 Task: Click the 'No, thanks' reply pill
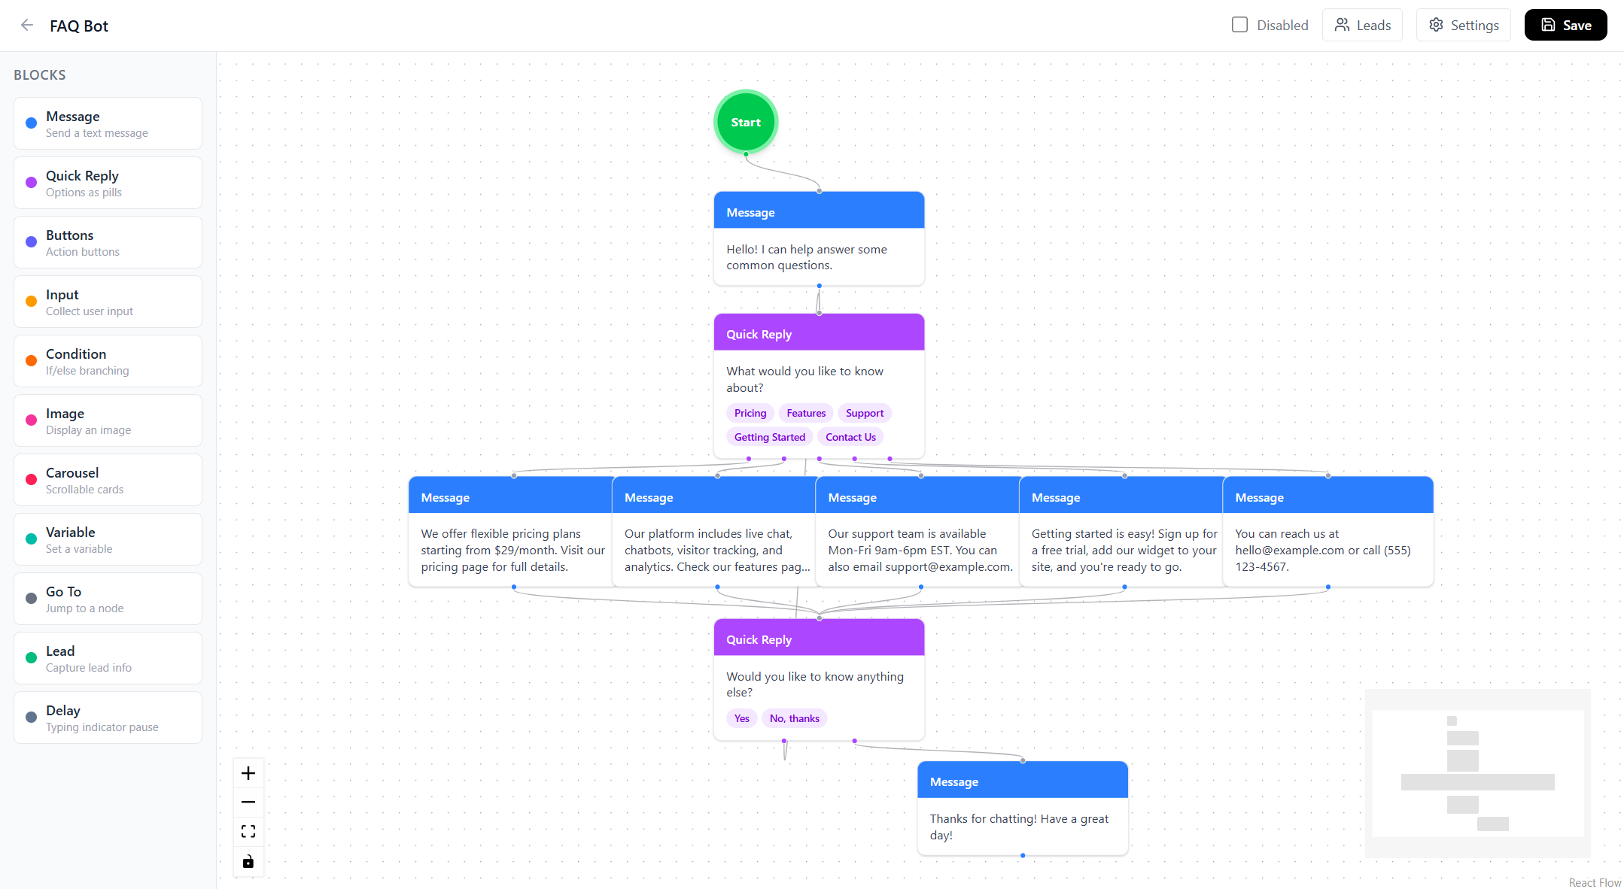tap(794, 718)
